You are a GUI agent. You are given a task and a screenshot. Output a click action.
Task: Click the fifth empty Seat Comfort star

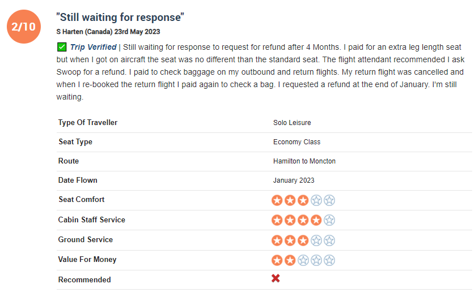(x=329, y=200)
